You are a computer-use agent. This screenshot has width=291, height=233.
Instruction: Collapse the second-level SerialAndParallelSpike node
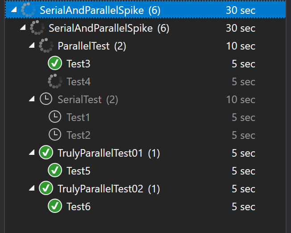23,28
